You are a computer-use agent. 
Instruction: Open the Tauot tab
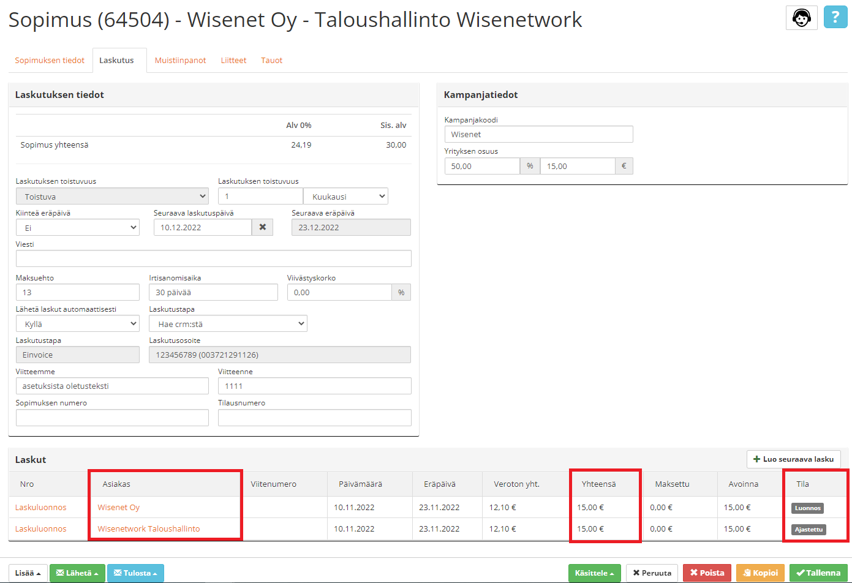pos(271,60)
